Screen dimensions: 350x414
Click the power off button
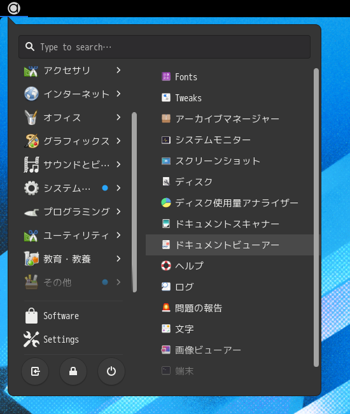pyautogui.click(x=111, y=371)
